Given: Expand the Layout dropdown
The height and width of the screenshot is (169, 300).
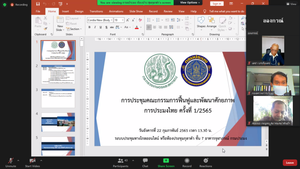Looking at the screenshot, I should coord(73,18).
